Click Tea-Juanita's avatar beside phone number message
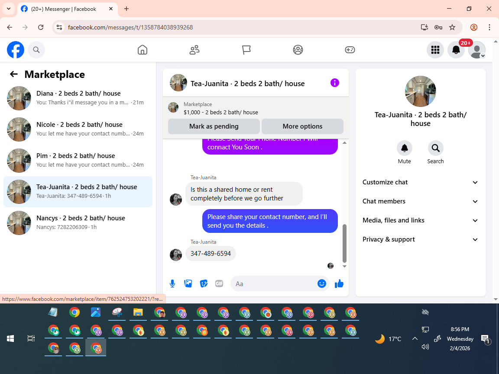The height and width of the screenshot is (374, 499). [x=176, y=255]
